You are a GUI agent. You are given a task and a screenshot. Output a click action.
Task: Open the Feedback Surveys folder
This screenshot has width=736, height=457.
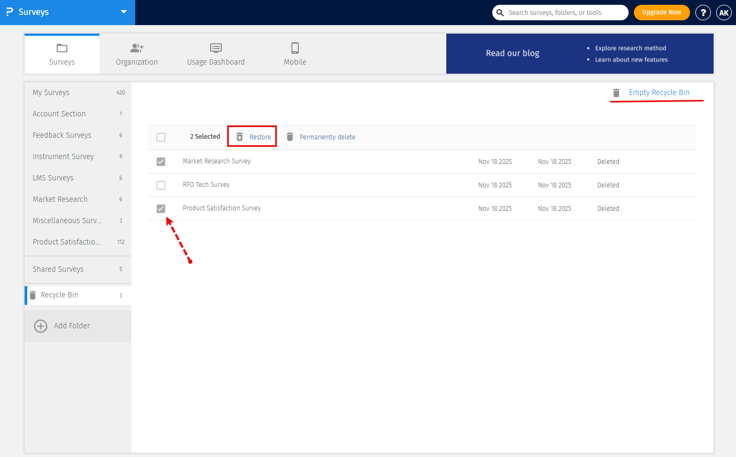[x=62, y=135]
